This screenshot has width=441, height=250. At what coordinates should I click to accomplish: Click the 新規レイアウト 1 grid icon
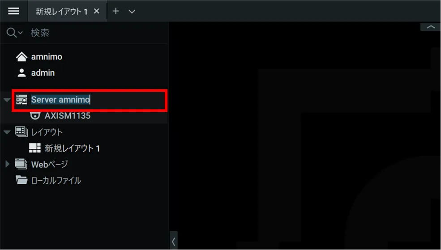35,148
